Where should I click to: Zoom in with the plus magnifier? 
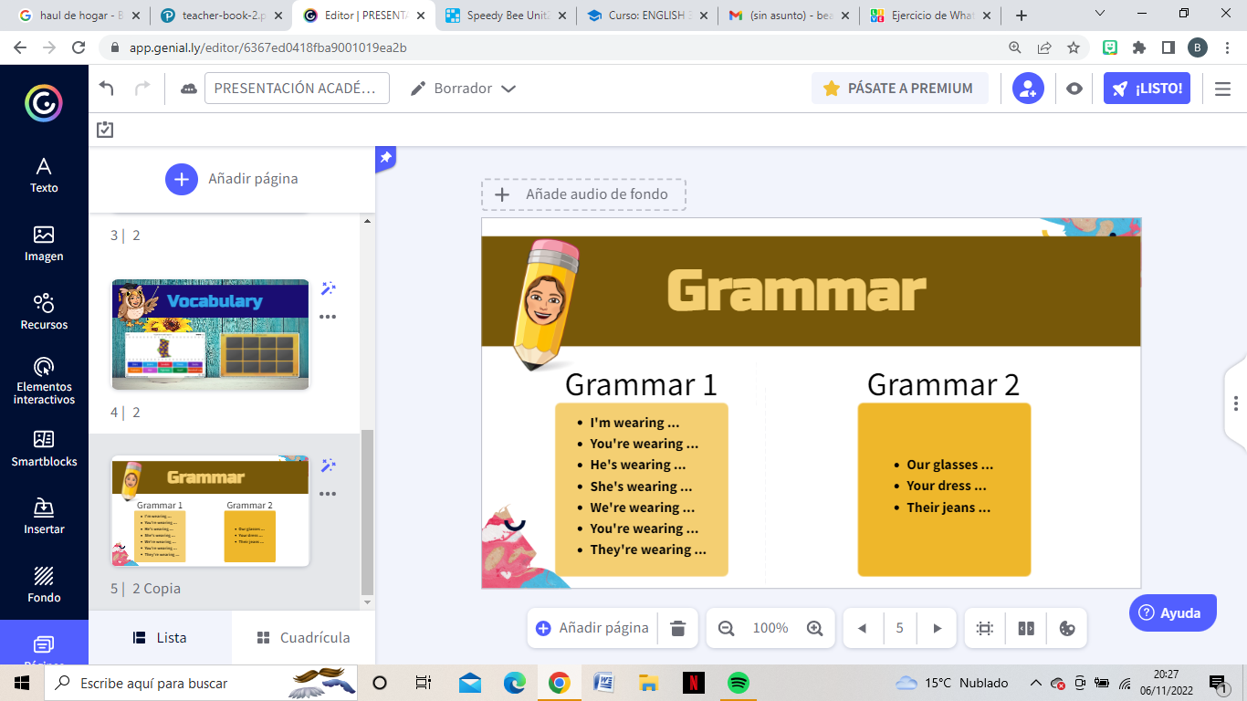click(x=815, y=628)
